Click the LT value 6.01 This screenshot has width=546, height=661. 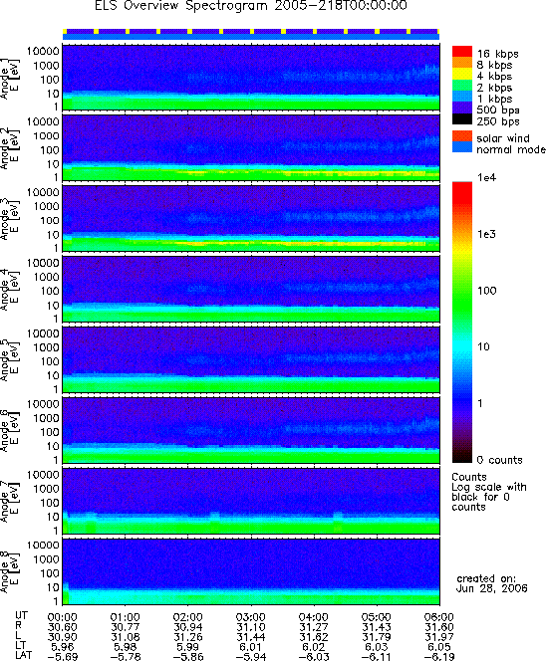(x=251, y=647)
